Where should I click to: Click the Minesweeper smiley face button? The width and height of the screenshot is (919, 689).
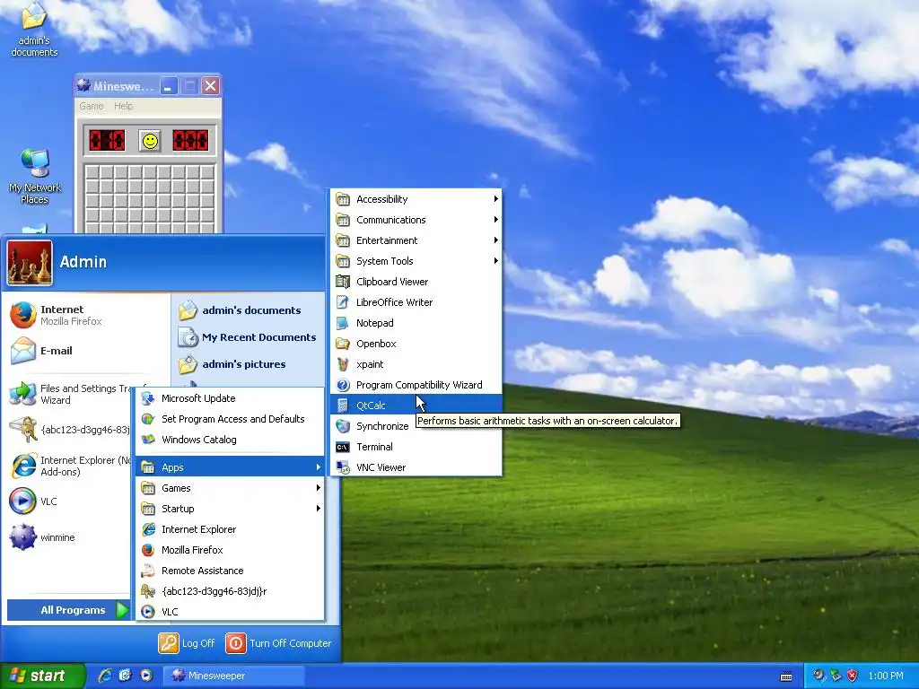point(150,141)
